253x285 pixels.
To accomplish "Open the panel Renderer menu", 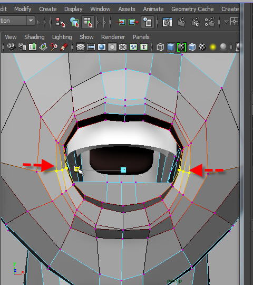I will 113,37.
